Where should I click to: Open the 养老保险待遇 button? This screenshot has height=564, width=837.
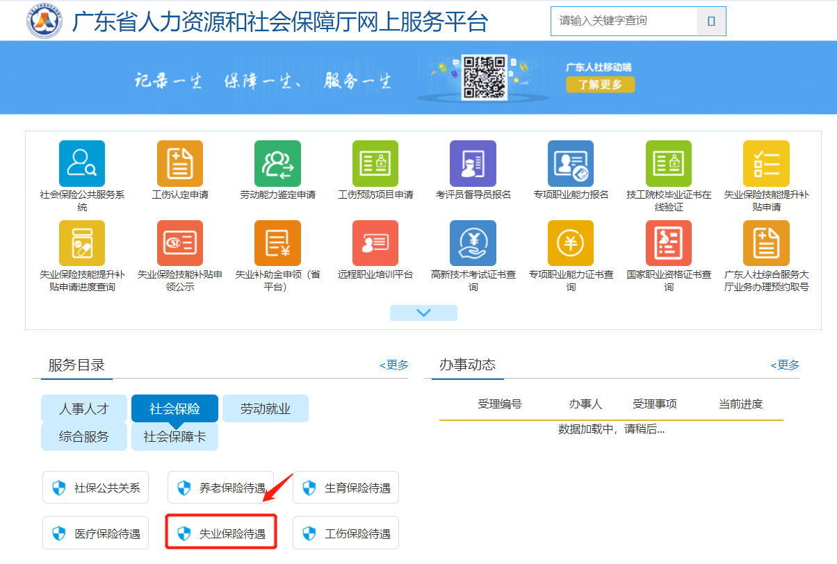point(221,488)
